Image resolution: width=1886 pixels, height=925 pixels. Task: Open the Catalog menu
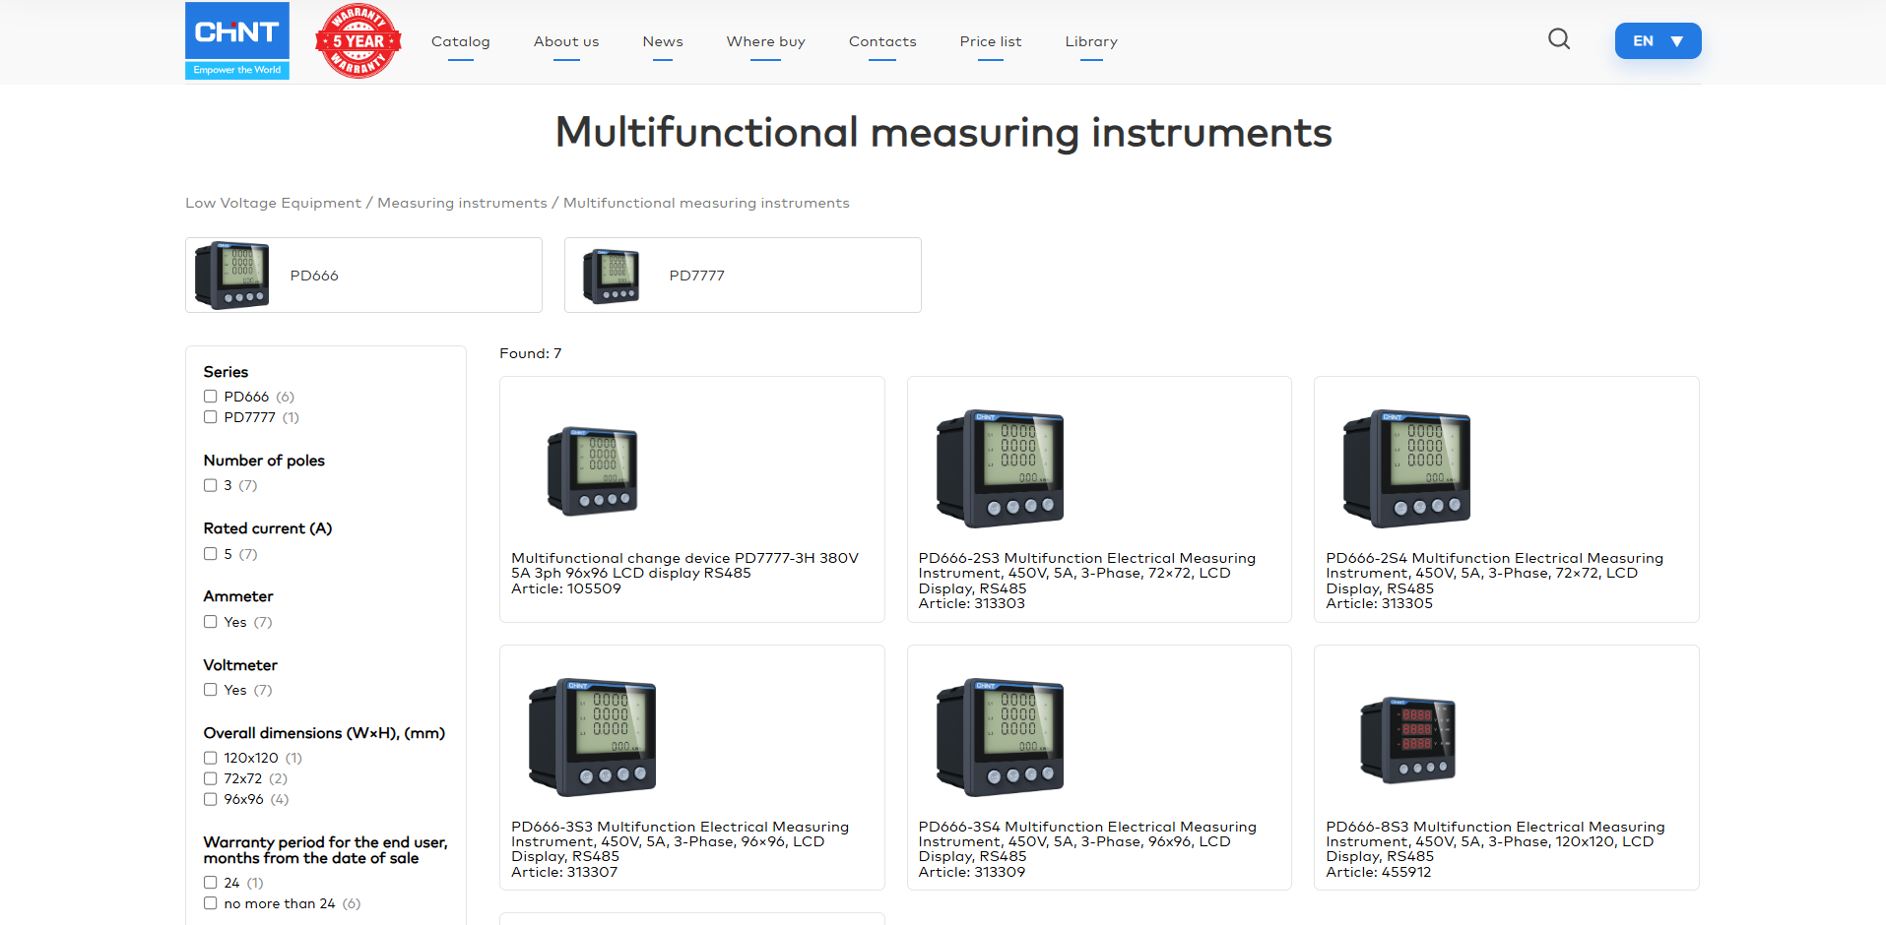[x=461, y=41]
